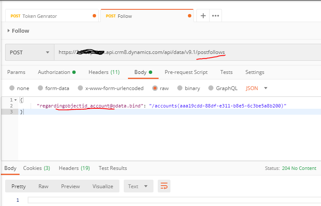
Task: Select the form-data body type
Action: 54,88
